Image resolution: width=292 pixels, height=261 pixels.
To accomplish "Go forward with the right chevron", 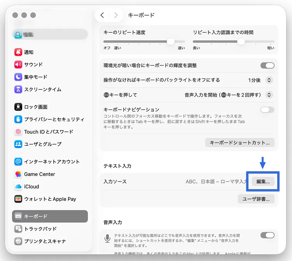I will coord(116,15).
